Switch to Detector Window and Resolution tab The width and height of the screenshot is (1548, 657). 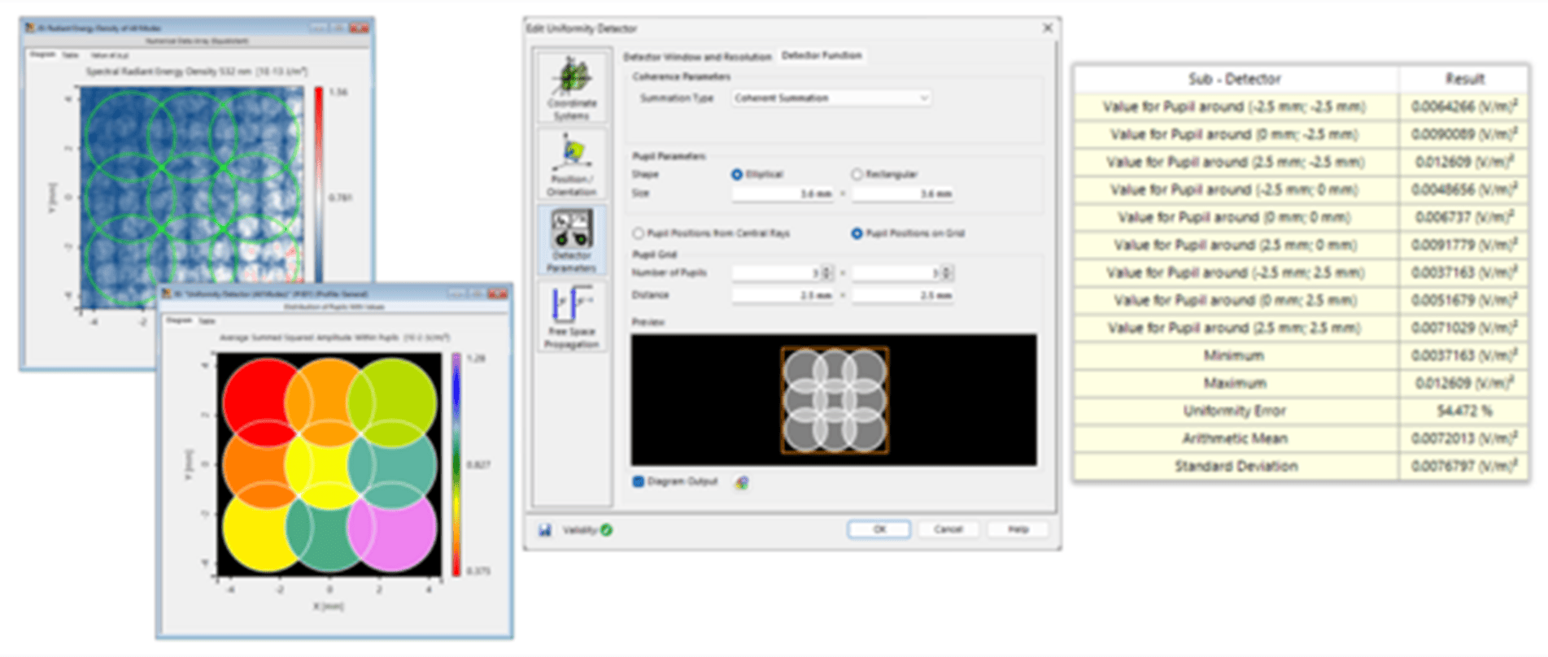[x=697, y=57]
